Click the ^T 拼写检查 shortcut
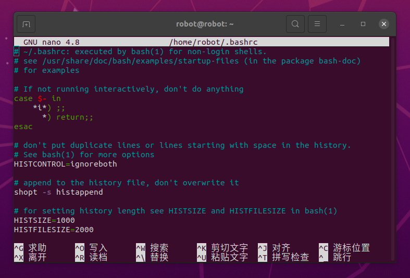 283,257
